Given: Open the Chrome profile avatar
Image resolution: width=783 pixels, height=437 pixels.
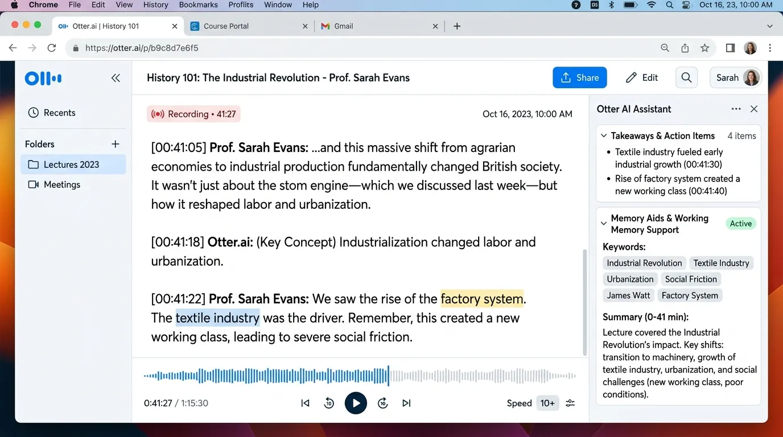Looking at the screenshot, I should point(751,48).
